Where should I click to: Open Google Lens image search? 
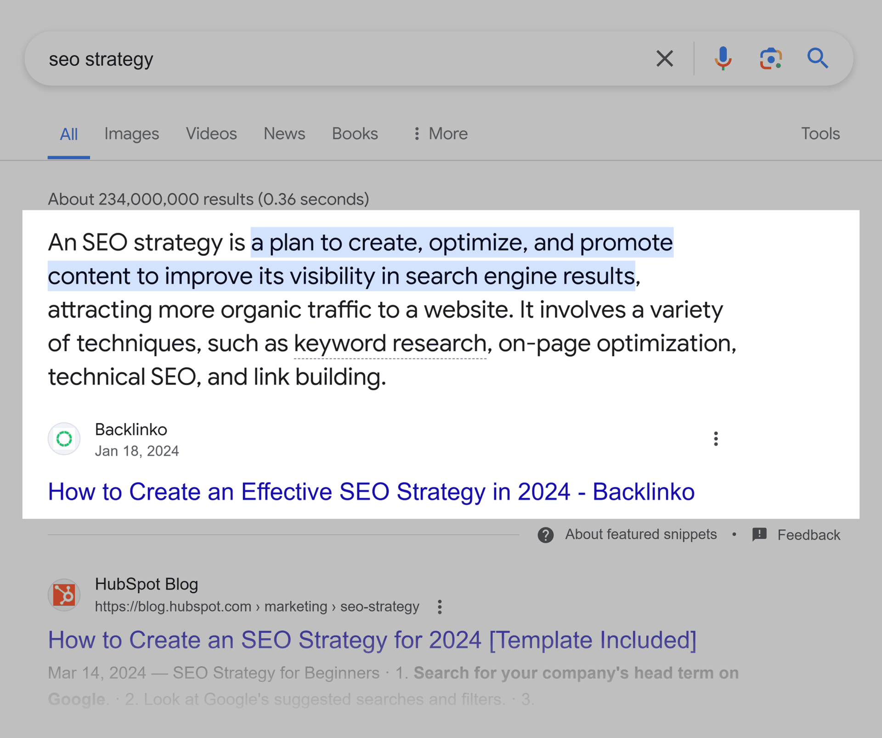click(770, 58)
